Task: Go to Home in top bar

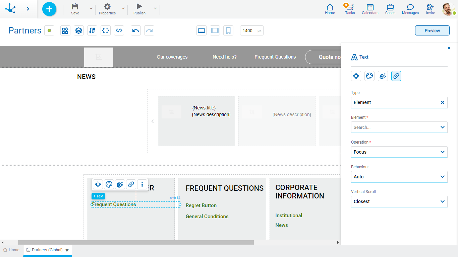Action: [330, 9]
